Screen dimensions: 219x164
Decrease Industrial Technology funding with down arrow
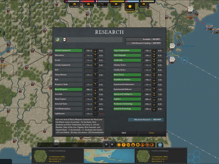click(154, 110)
